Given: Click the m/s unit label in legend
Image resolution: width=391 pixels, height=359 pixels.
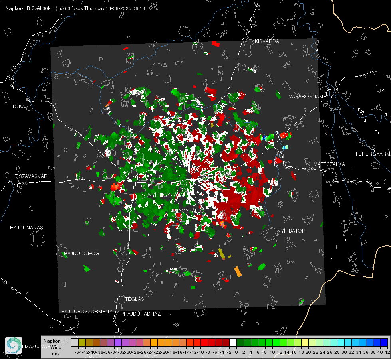Looking at the screenshot, I should point(56,354).
